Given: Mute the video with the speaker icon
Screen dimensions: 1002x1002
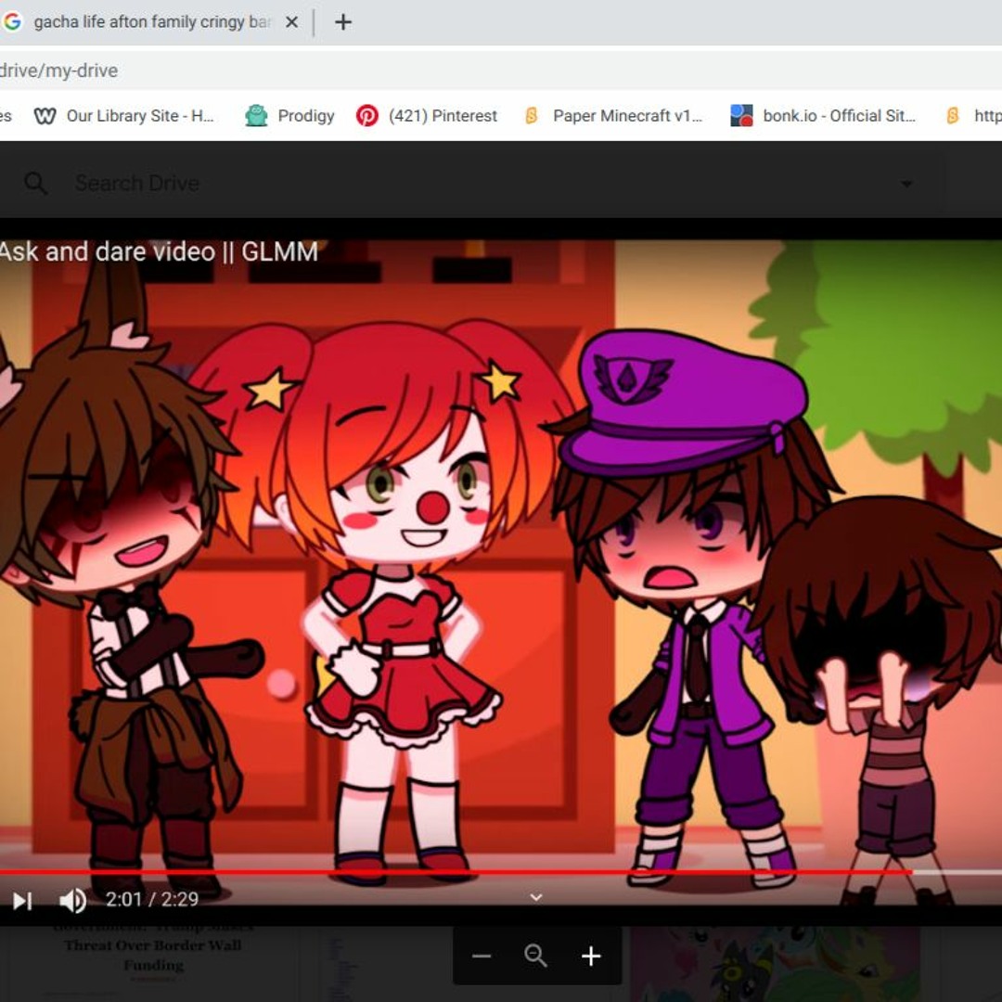Looking at the screenshot, I should click(73, 900).
